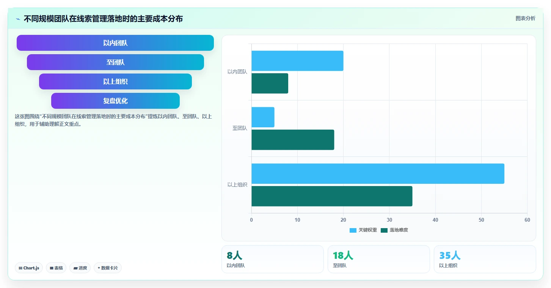
Task: Select the 以上组织 funnel stage
Action: click(x=115, y=81)
